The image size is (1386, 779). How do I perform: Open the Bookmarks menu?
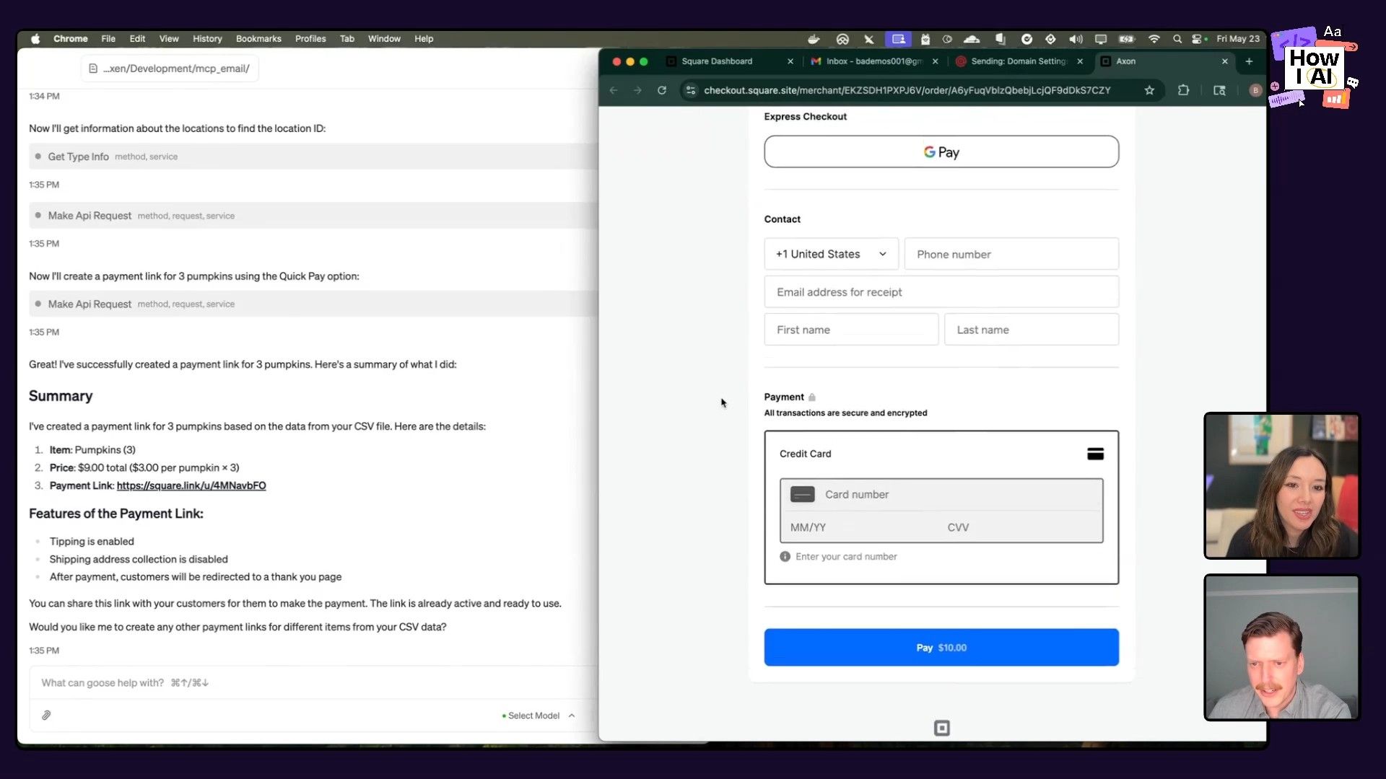coord(258,39)
